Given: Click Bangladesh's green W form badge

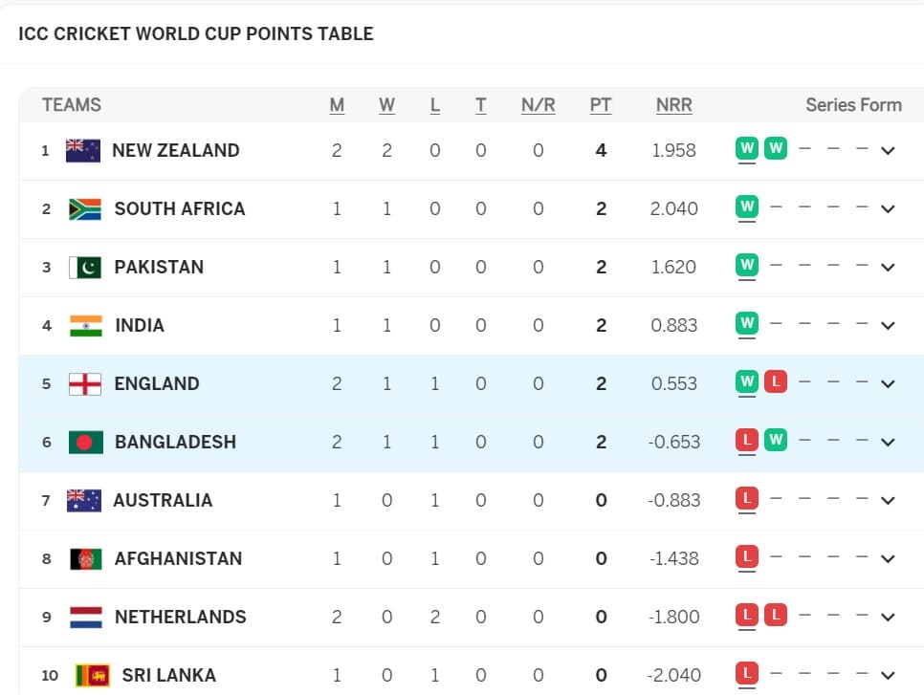Looking at the screenshot, I should pos(776,440).
